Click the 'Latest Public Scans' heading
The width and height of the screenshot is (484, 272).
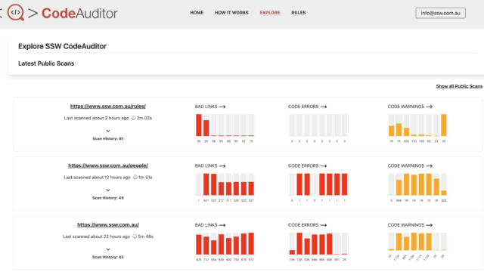[46, 63]
